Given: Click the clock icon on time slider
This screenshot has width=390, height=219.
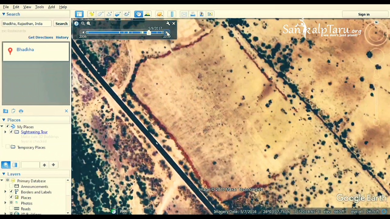Looking at the screenshot, I should pyautogui.click(x=76, y=23).
